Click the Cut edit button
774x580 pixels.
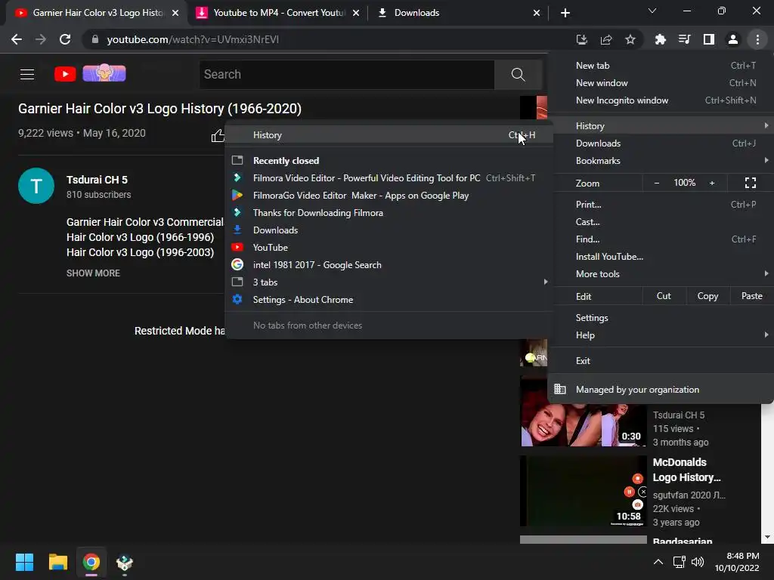tap(664, 296)
